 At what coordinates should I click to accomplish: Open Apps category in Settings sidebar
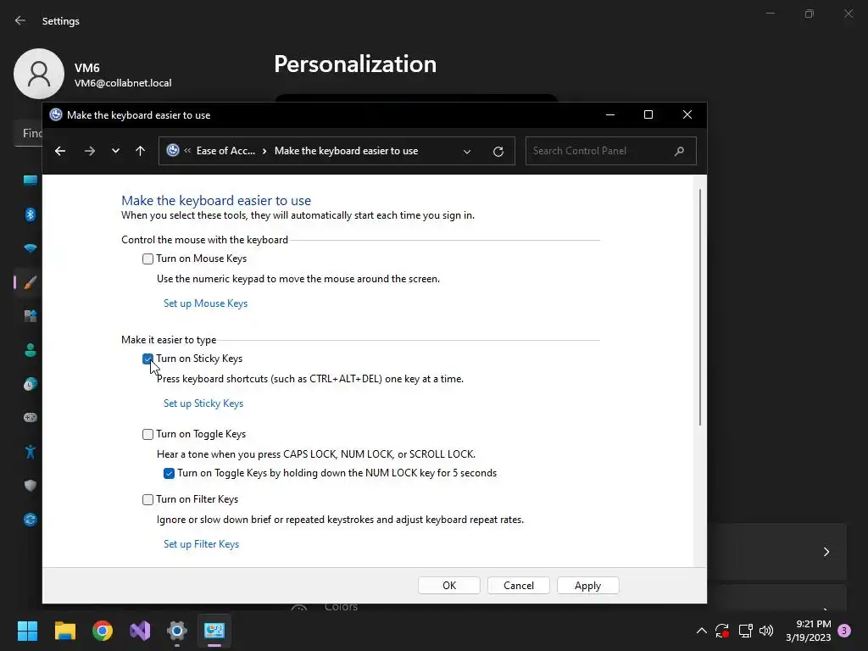pos(30,316)
